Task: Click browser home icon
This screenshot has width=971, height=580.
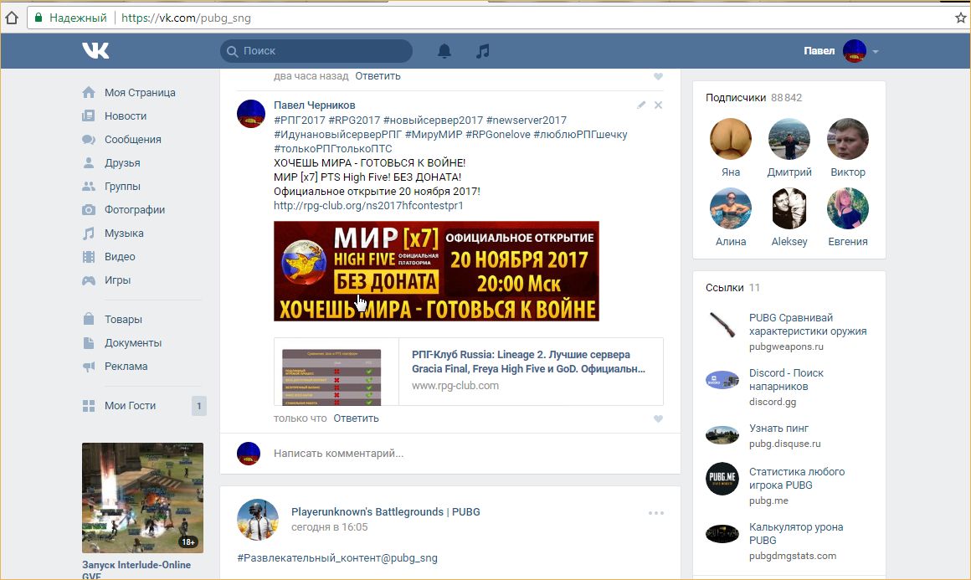Action: point(11,18)
